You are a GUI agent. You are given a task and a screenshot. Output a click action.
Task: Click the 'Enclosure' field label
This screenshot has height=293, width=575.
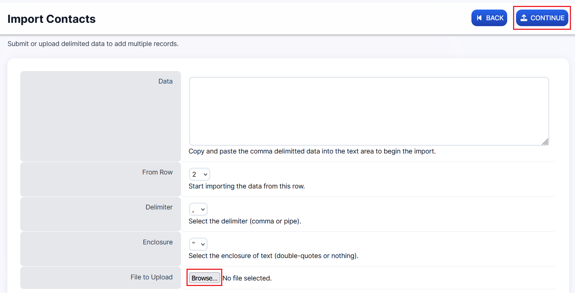(x=158, y=242)
